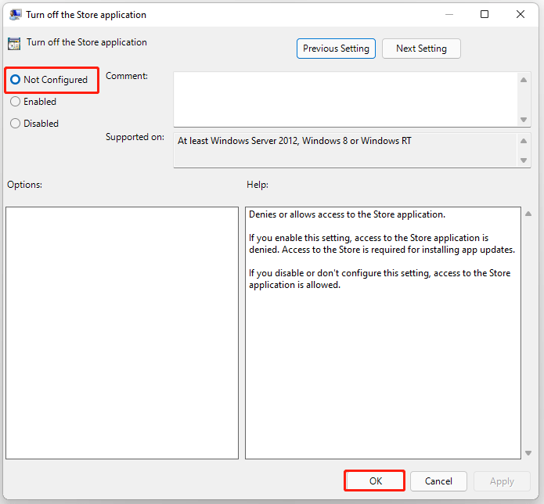Viewport: 544px width, 504px height.
Task: Jump to Next Setting
Action: click(x=421, y=49)
